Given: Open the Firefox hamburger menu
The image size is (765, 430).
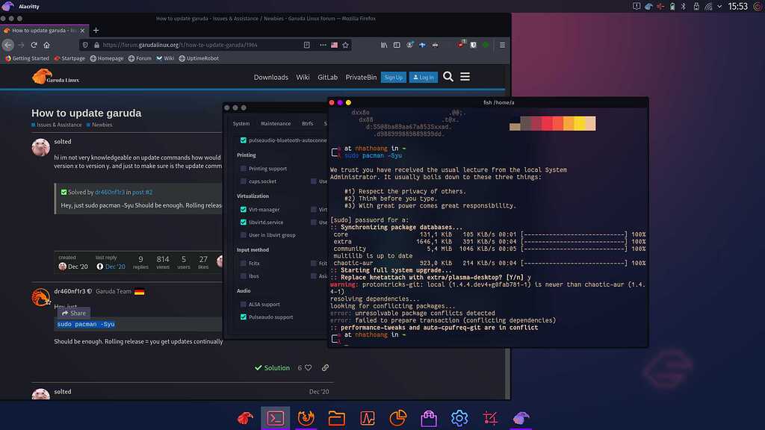Looking at the screenshot, I should [503, 45].
